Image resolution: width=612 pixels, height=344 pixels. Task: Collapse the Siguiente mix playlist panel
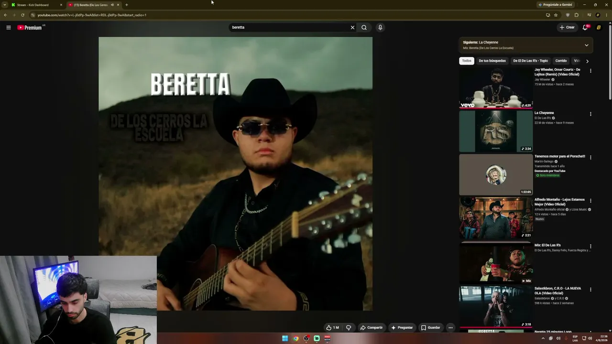pos(587,45)
